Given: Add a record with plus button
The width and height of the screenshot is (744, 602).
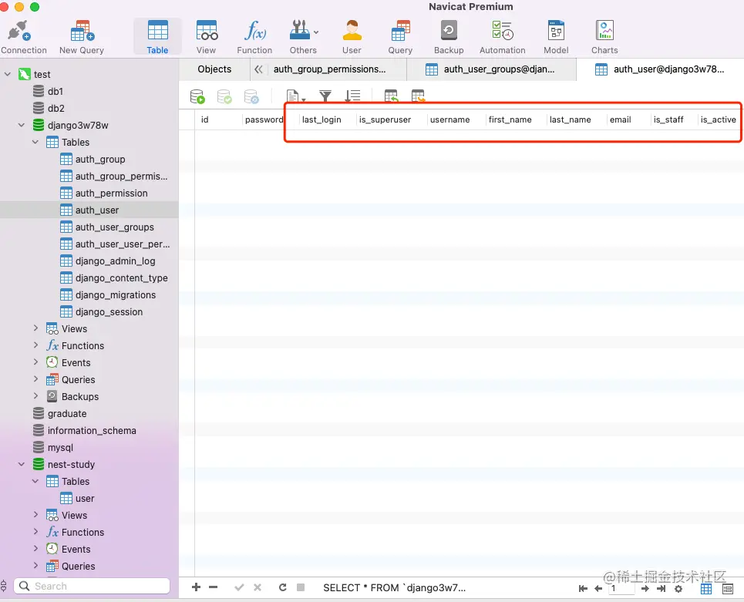Looking at the screenshot, I should pyautogui.click(x=196, y=587).
